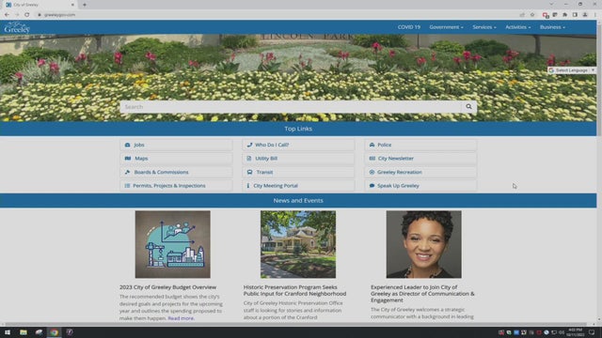Click the Boards & Commissions gavel icon

pyautogui.click(x=128, y=172)
